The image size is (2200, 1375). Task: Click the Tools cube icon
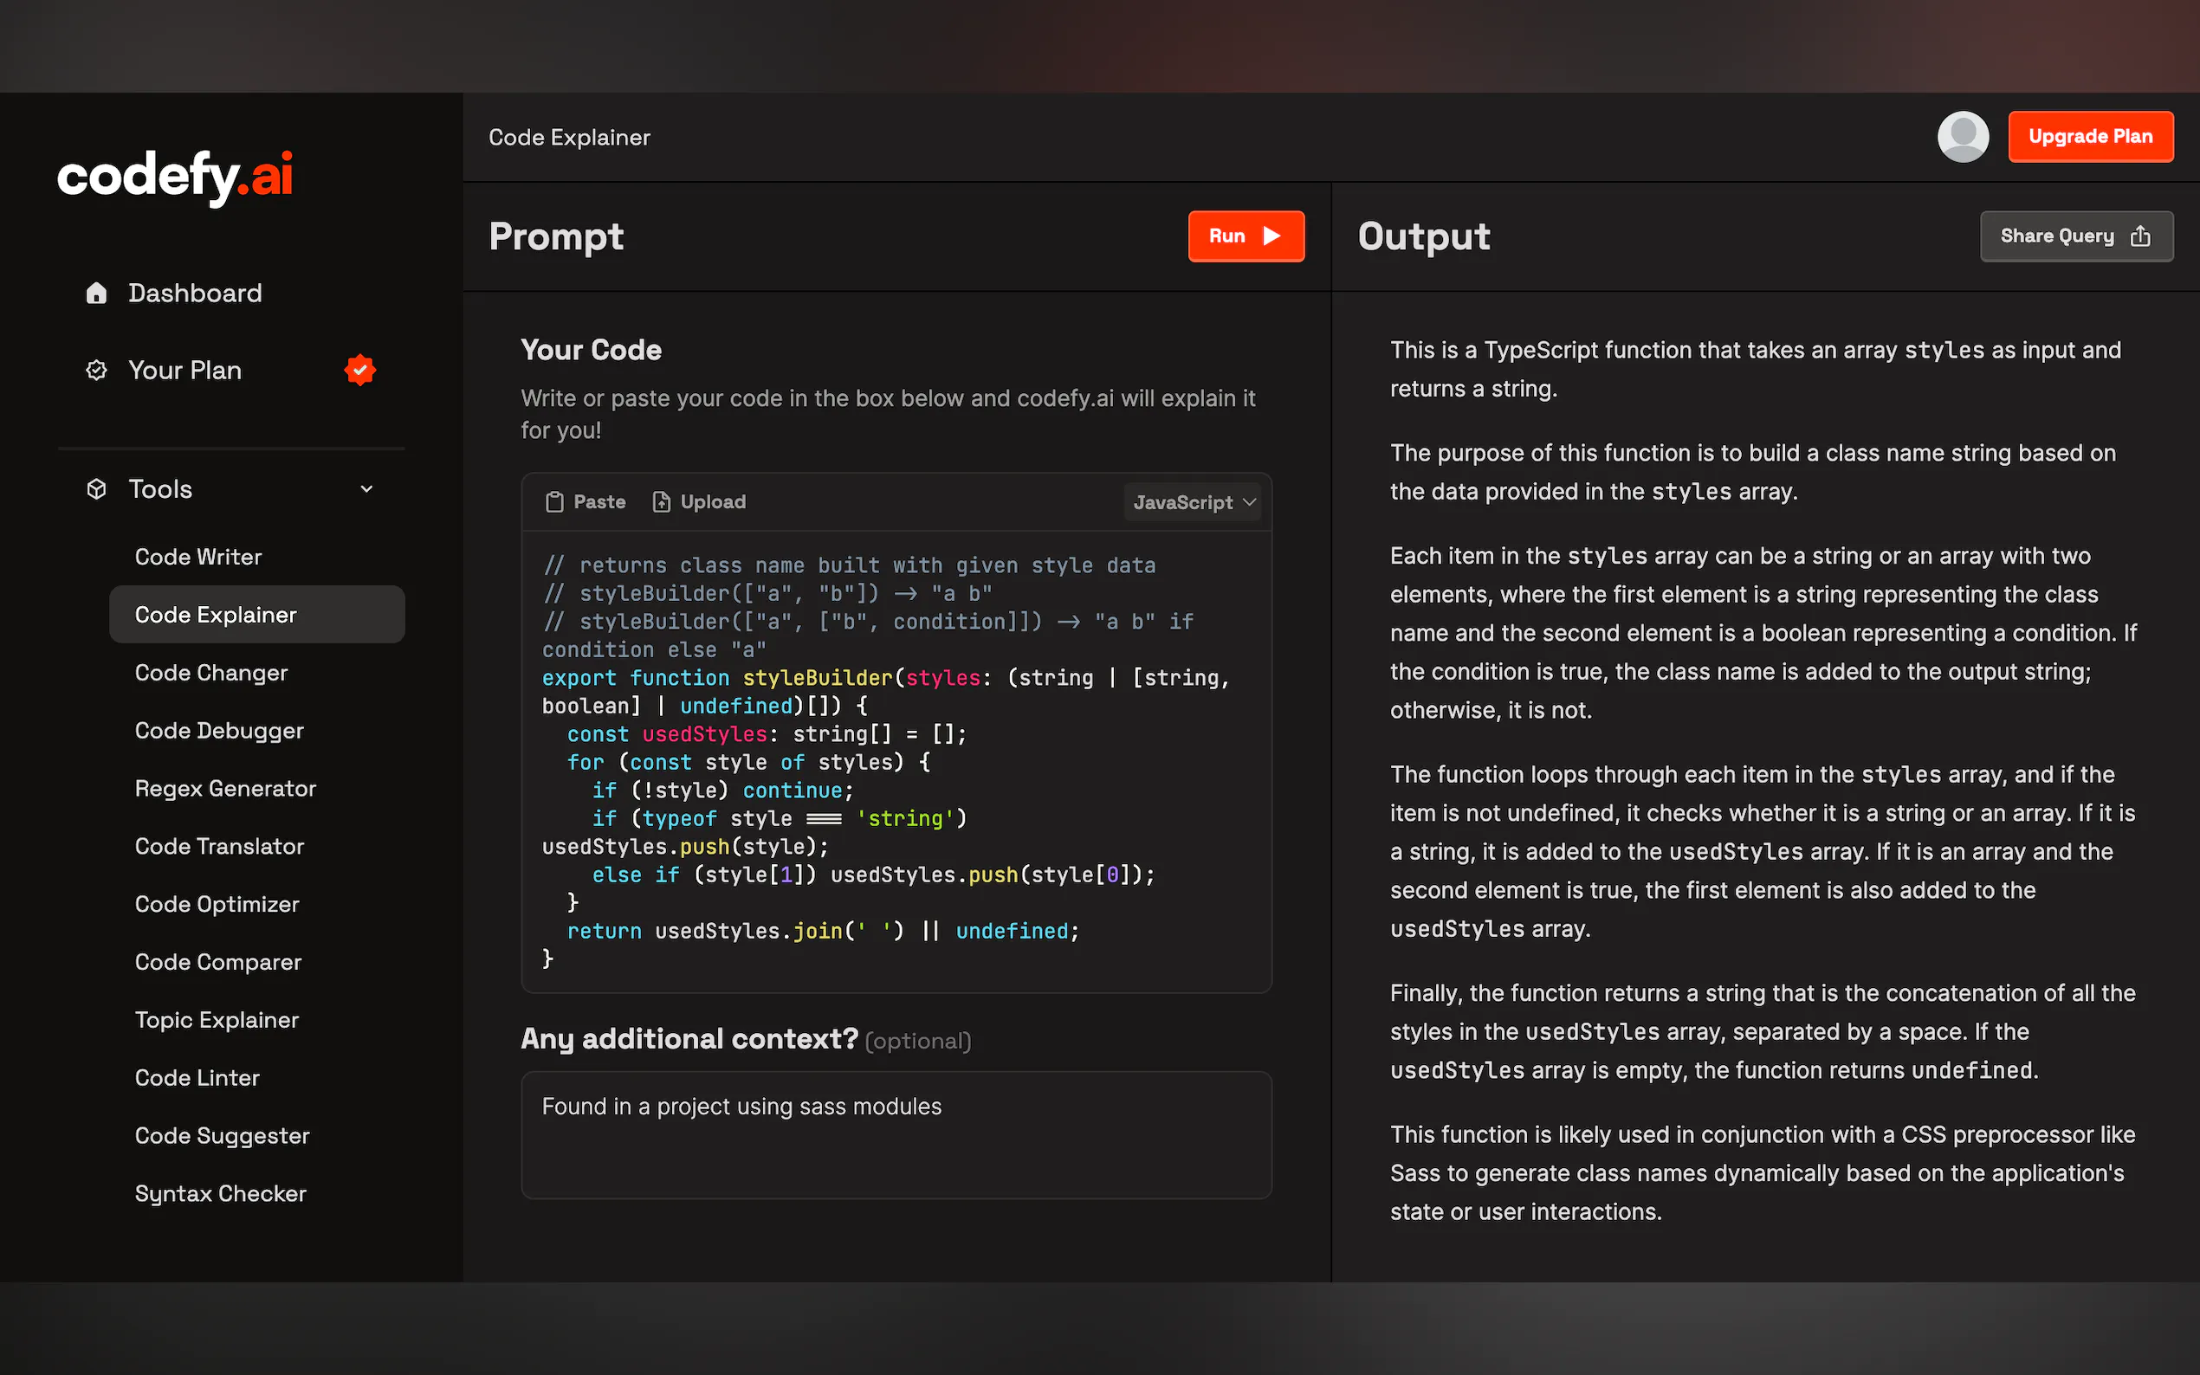coord(96,489)
